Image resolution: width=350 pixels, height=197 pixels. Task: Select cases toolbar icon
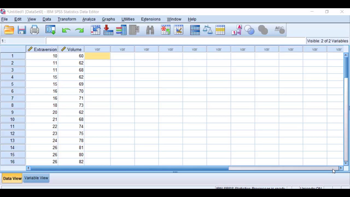click(220, 30)
